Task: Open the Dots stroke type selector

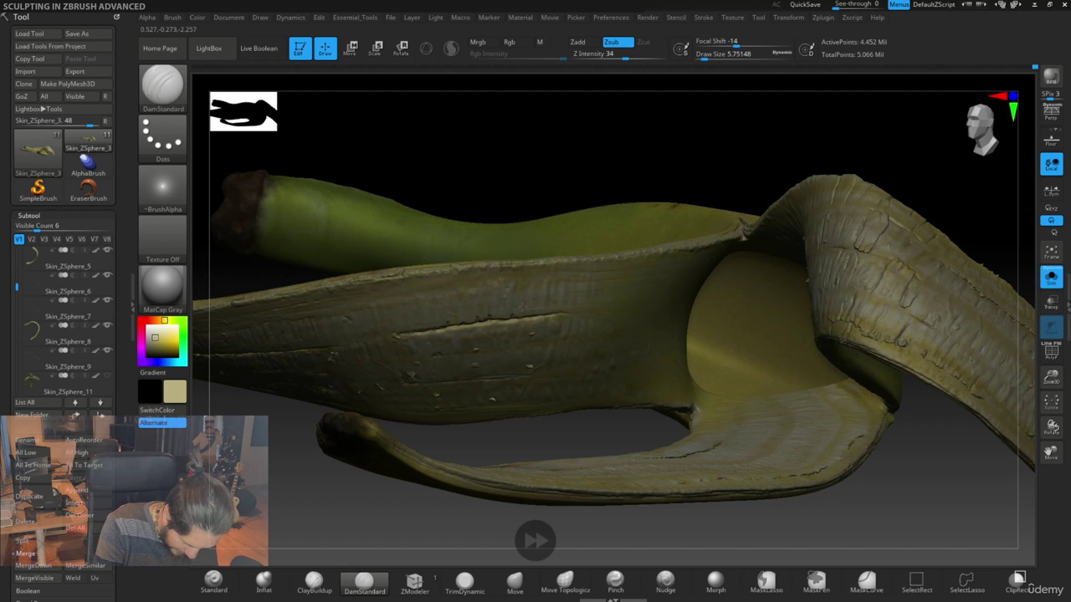Action: tap(162, 139)
